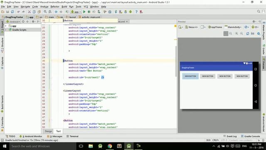The height and width of the screenshot is (150, 266).
Task: Click the Copy toolbar icon
Action: click(34, 12)
